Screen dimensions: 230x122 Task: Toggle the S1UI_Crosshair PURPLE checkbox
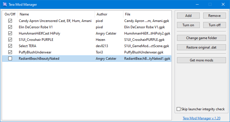[10, 40]
